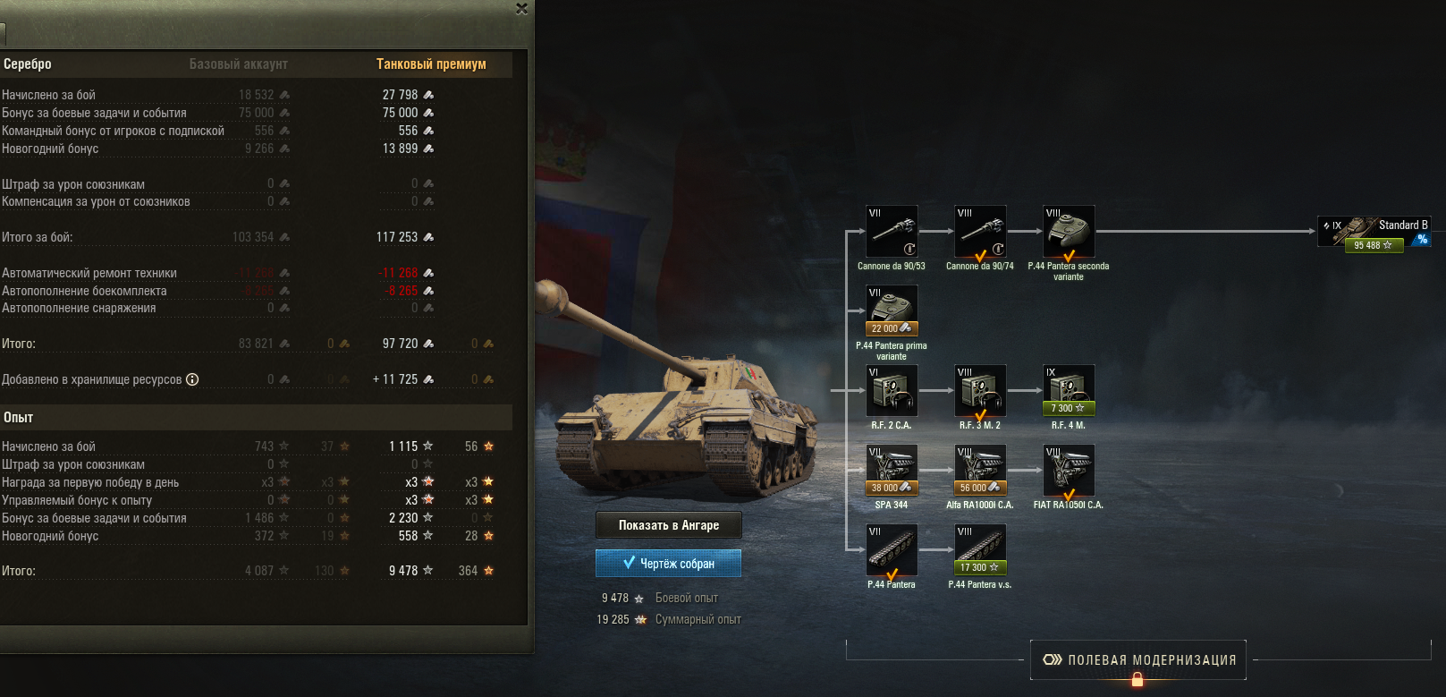This screenshot has height=697, width=1446.
Task: Click the R.F. 3 M. 2 radio module
Action: point(980,391)
